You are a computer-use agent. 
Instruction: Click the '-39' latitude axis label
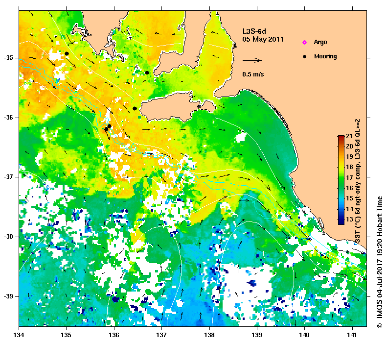(x=9, y=296)
